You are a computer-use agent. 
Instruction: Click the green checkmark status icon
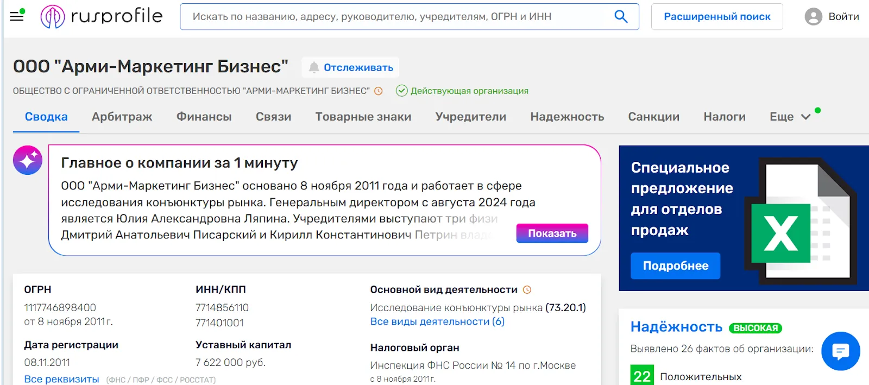click(401, 91)
